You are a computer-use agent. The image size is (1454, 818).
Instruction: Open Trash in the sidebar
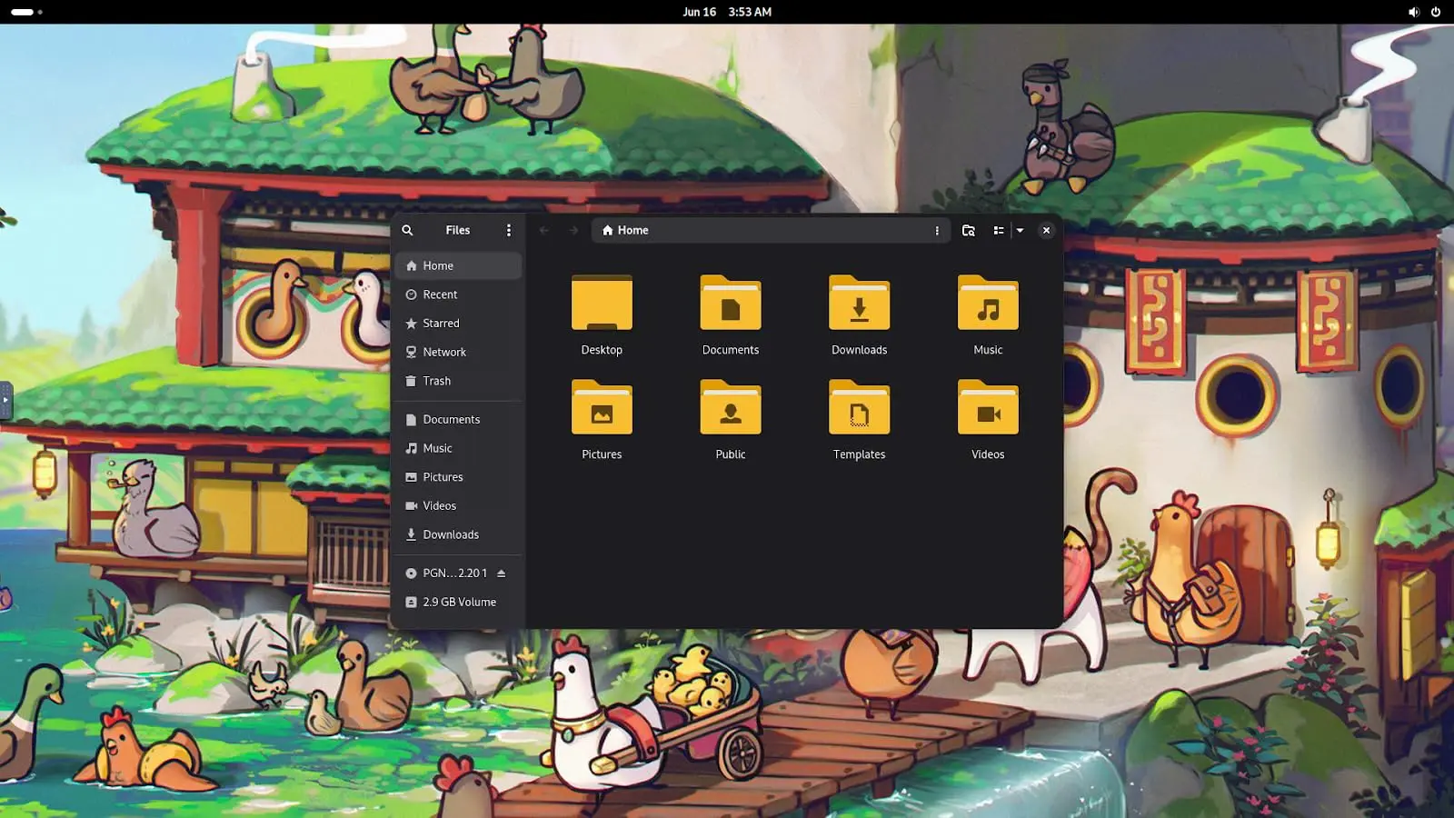pos(458,382)
